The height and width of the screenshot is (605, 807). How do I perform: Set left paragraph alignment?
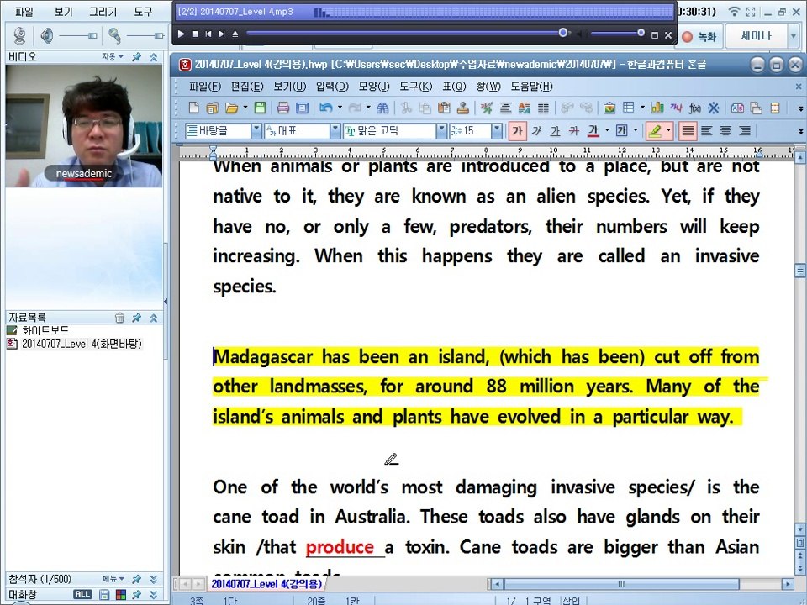pyautogui.click(x=706, y=131)
